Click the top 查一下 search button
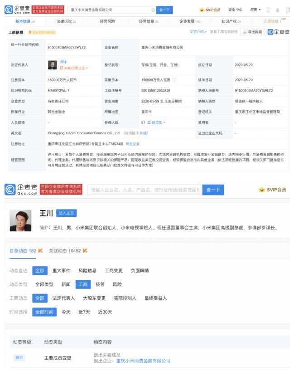The height and width of the screenshot is (377, 303). [164, 10]
